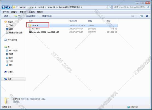This screenshot has height=110, width=152.
Task: Click the ruanjian breadcrumb in address bar
Action: (22, 7)
